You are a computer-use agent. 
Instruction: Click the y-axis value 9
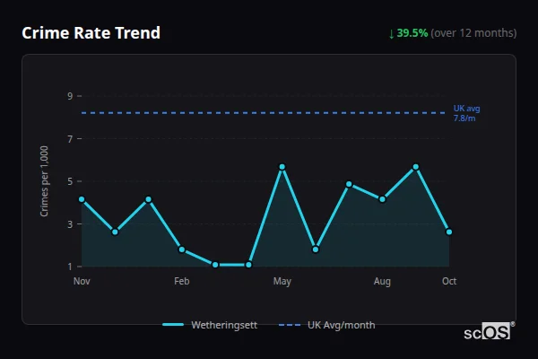70,96
